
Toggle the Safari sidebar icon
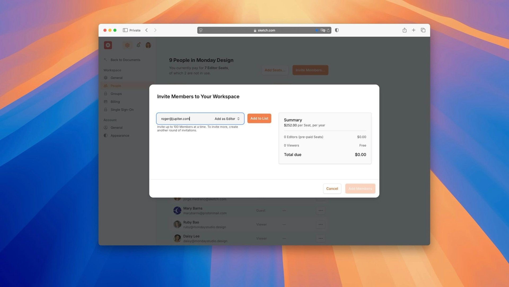125,30
